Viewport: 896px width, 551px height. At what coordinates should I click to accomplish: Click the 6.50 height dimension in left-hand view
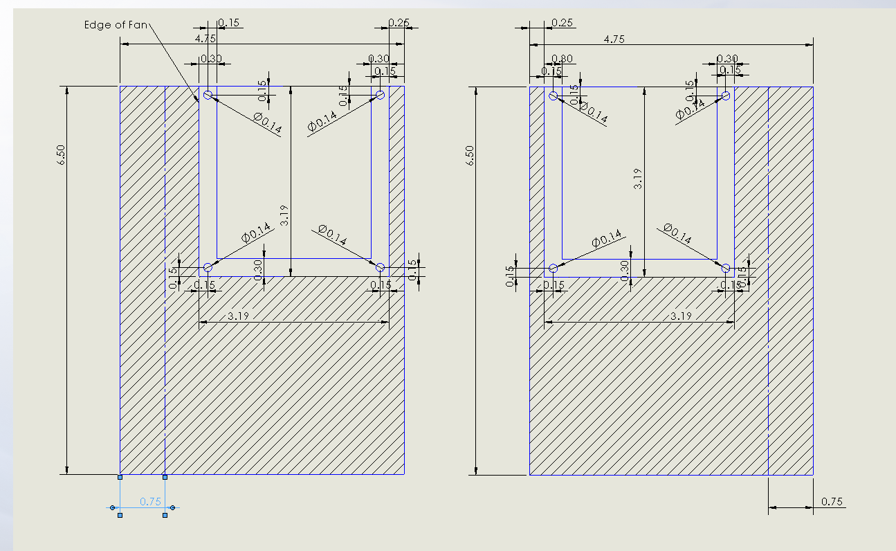pyautogui.click(x=62, y=155)
